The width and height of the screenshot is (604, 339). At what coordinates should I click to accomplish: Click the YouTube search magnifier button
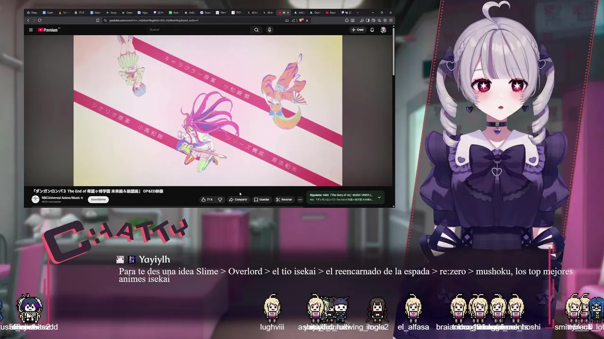coord(256,30)
